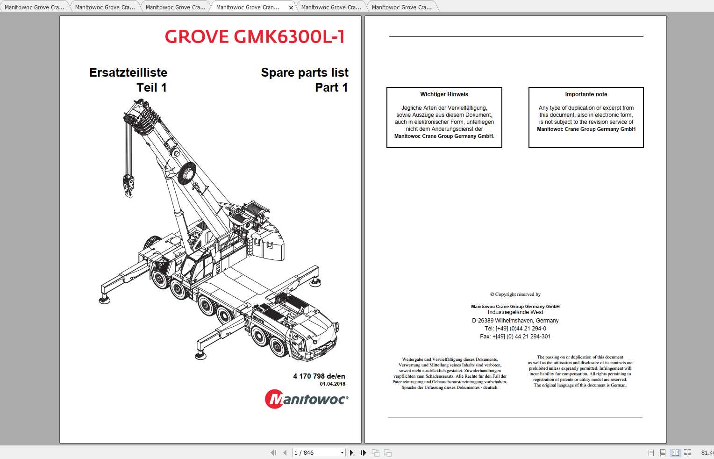Advance to the next page
Image resolution: width=714 pixels, height=459 pixels.
(352, 452)
